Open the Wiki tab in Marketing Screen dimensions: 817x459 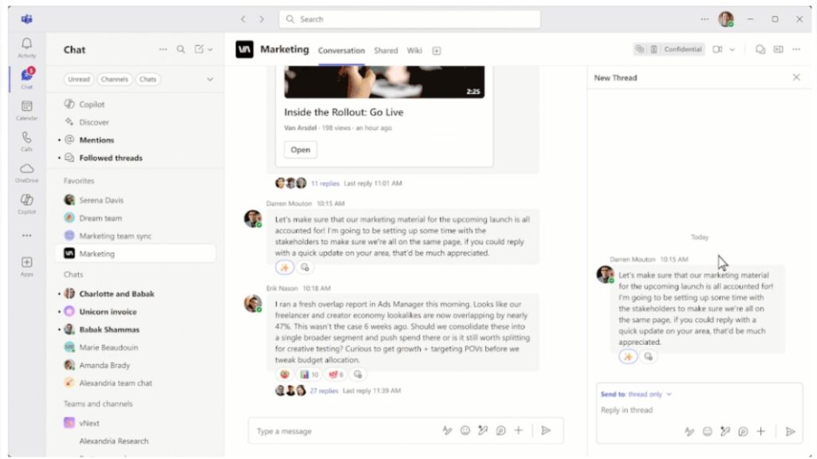pos(414,50)
